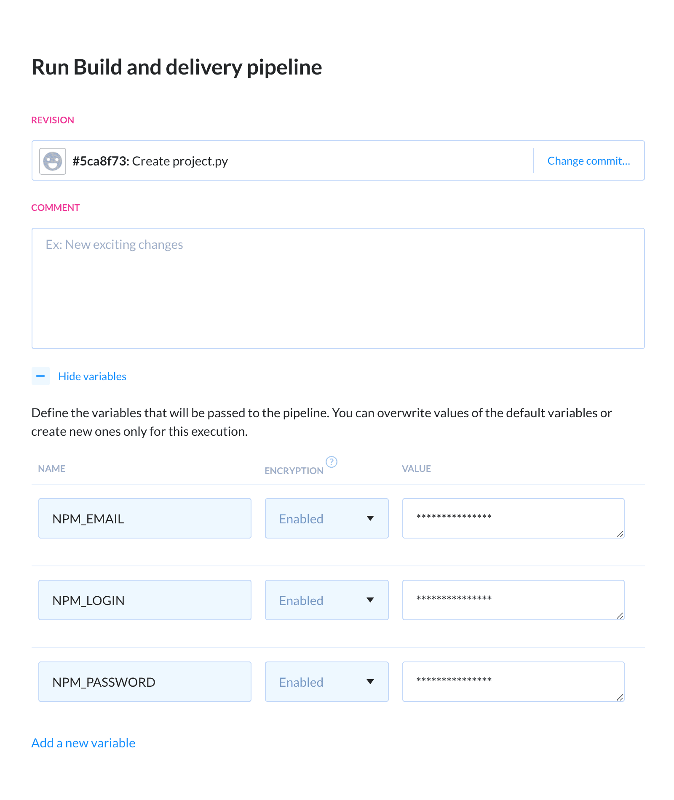Click Change commit... link
Viewport: 674px width, 800px height.
(x=588, y=161)
